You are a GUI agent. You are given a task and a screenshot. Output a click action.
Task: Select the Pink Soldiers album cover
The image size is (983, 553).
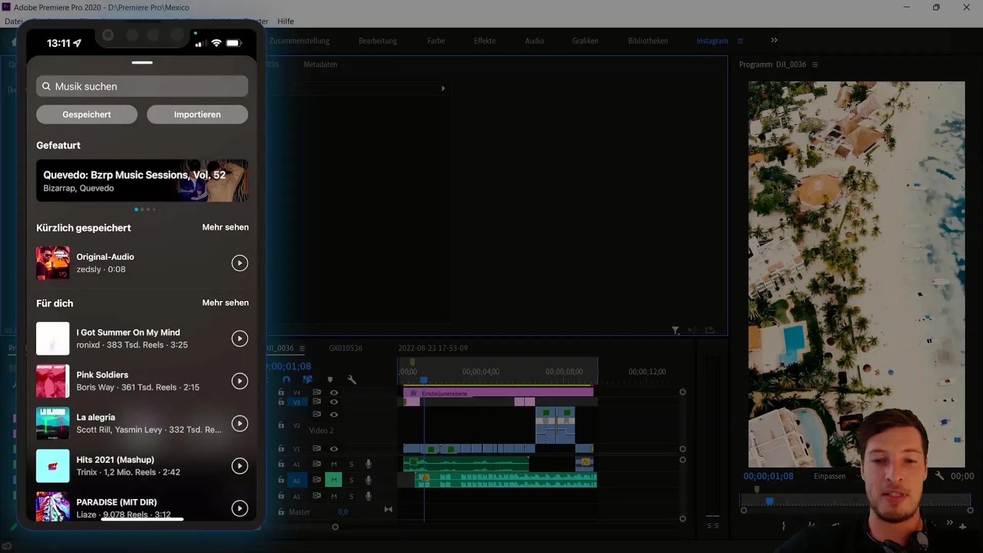pos(53,381)
